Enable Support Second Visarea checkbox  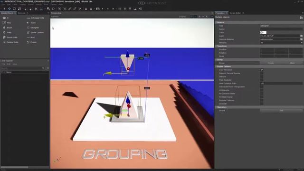click(x=262, y=73)
